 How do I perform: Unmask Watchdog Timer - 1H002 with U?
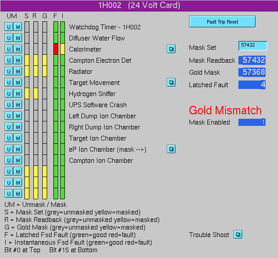click(x=9, y=27)
